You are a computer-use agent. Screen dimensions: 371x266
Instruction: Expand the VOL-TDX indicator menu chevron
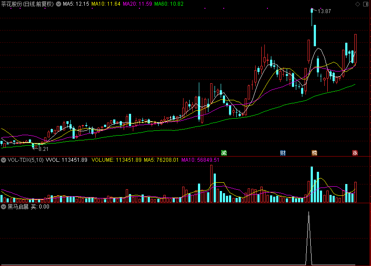pyautogui.click(x=3, y=160)
